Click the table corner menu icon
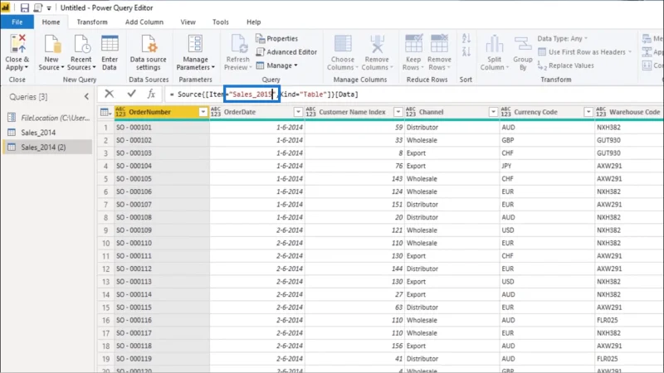This screenshot has height=373, width=664. point(105,112)
